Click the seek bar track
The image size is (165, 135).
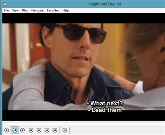click(85, 124)
